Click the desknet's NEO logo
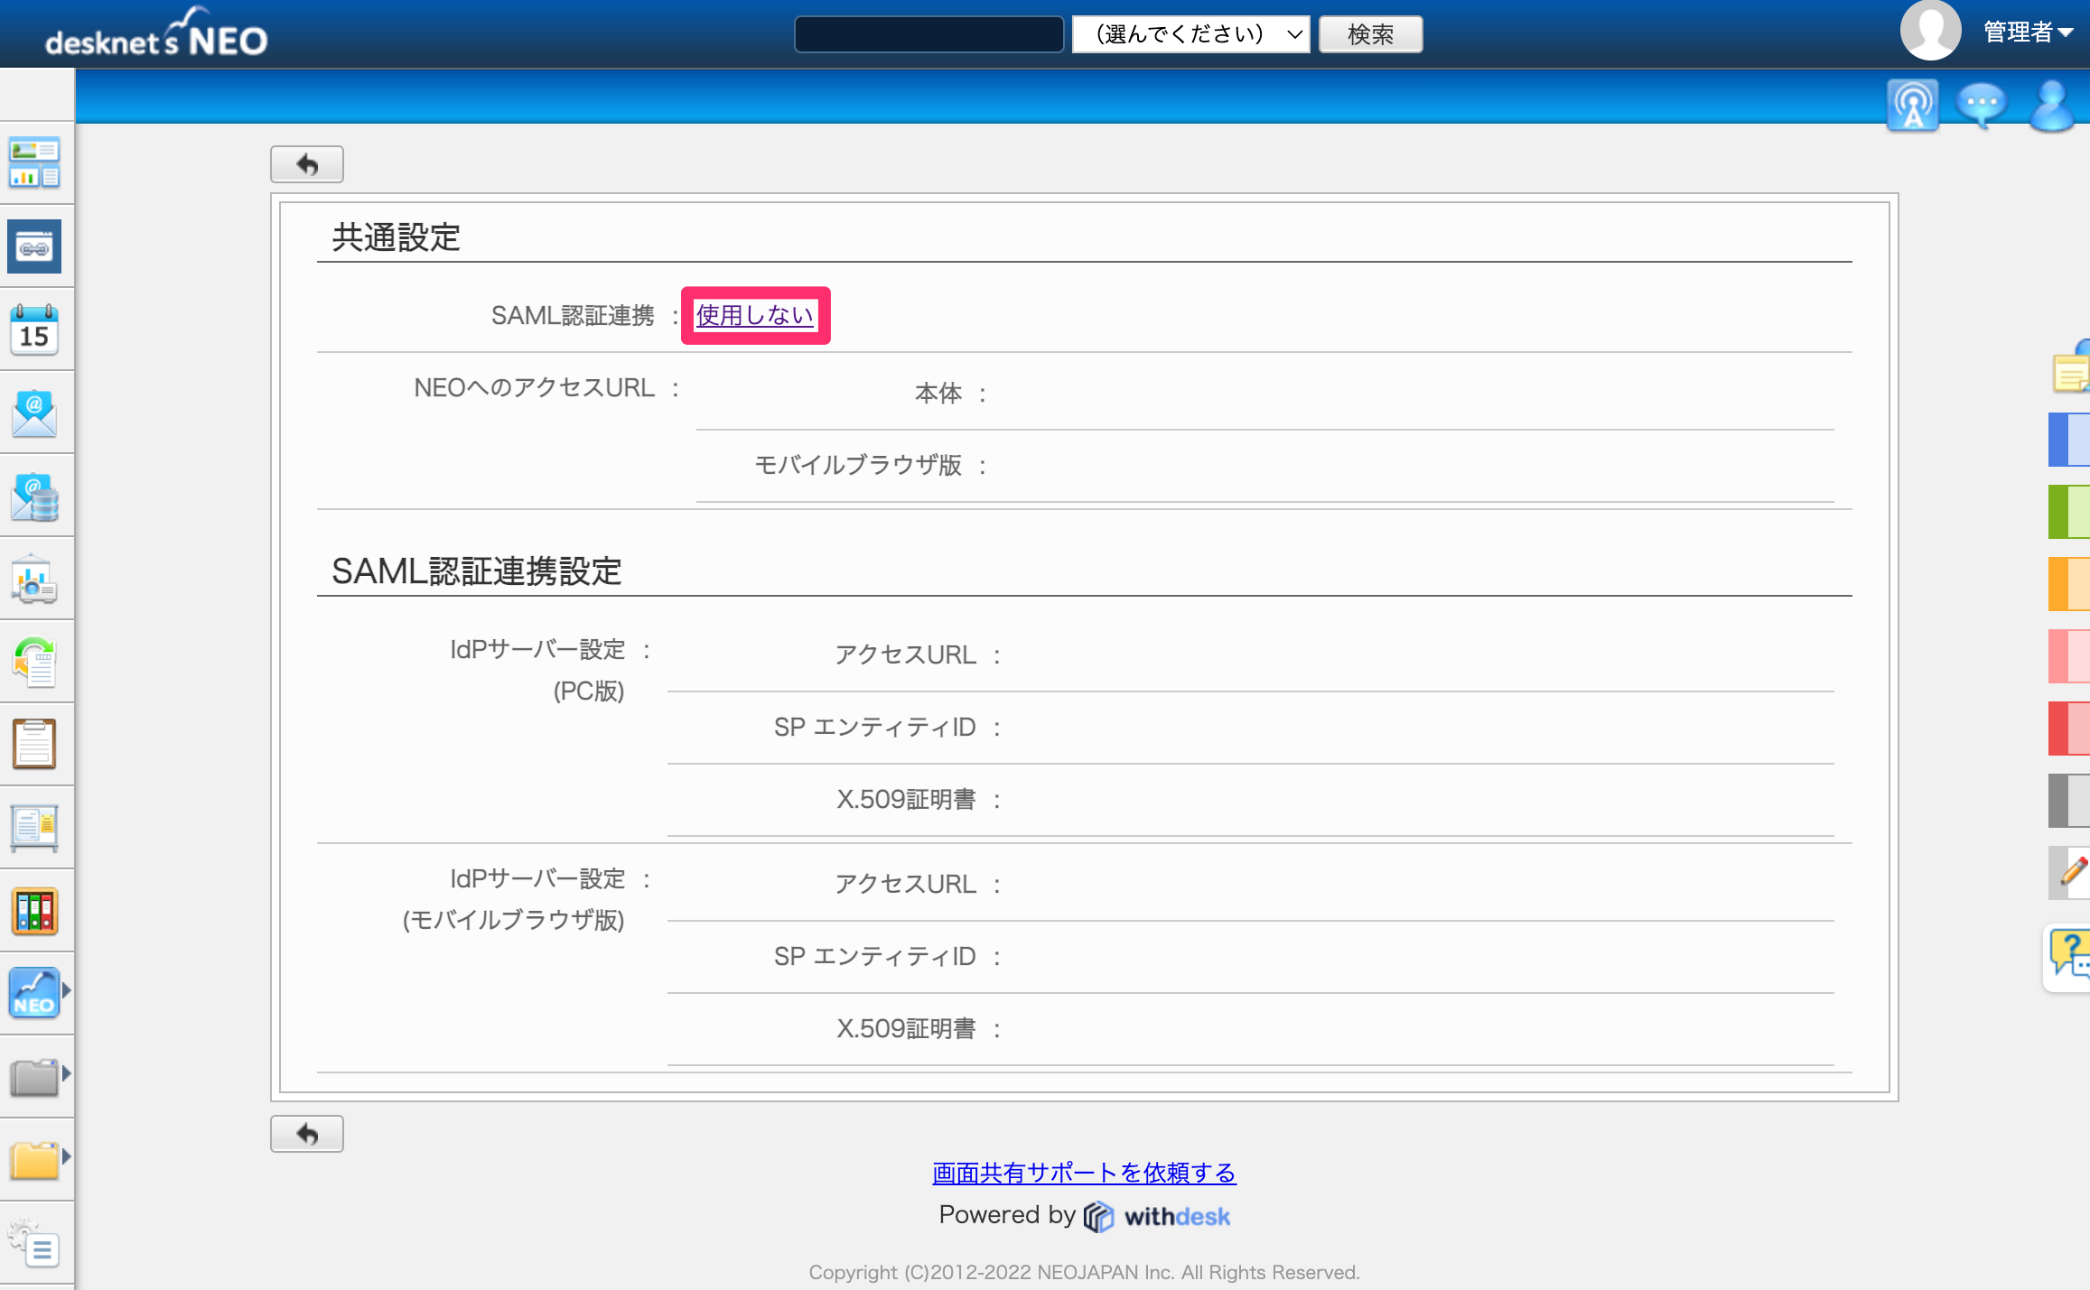This screenshot has width=2090, height=1290. [156, 34]
